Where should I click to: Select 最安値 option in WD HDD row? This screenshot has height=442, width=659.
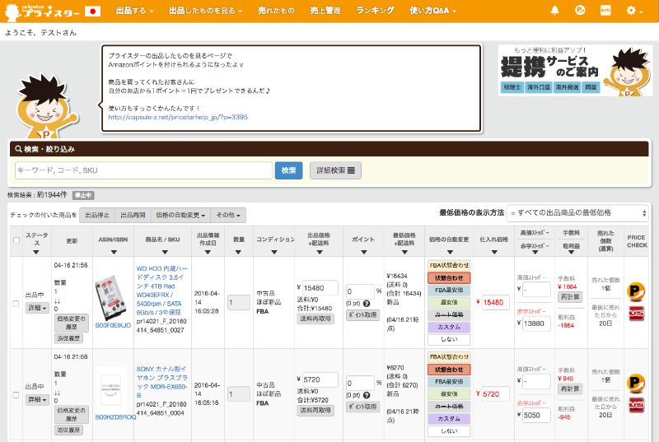(x=449, y=302)
